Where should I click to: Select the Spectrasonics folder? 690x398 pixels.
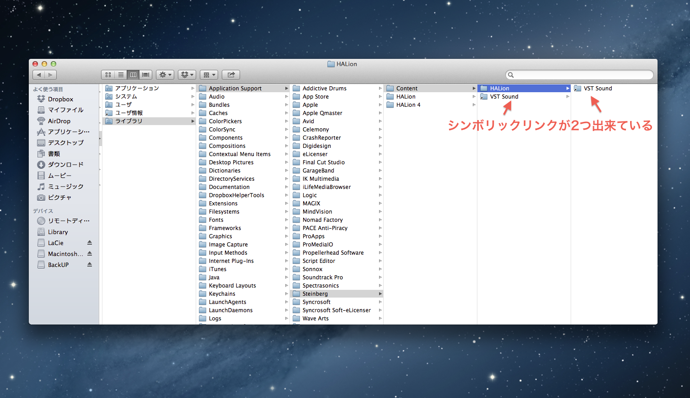point(337,285)
